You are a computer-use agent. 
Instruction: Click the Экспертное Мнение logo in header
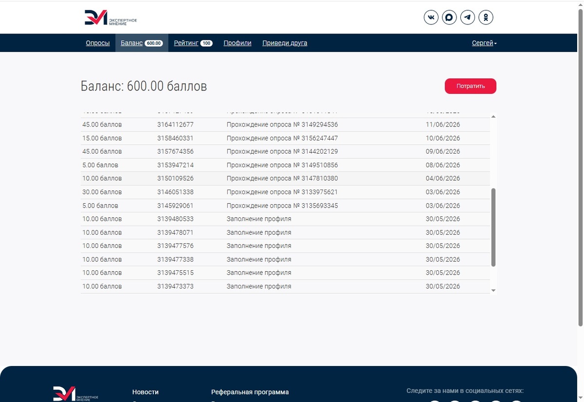pos(111,17)
